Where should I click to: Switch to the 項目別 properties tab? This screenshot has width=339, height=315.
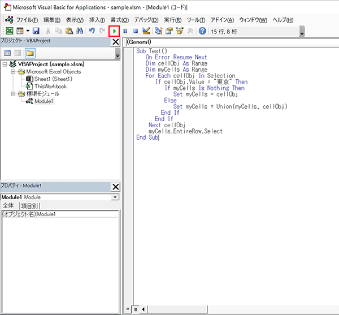29,206
